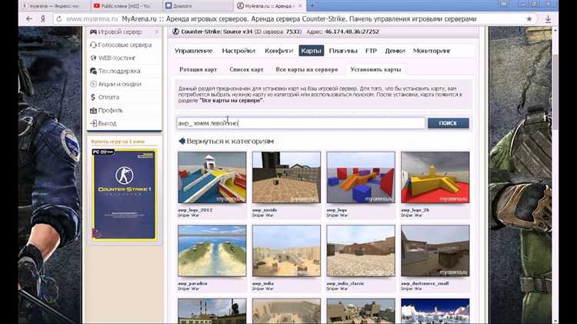The height and width of the screenshot is (324, 577).
Task: Bookmark the page with the star icon
Action: 529,18
